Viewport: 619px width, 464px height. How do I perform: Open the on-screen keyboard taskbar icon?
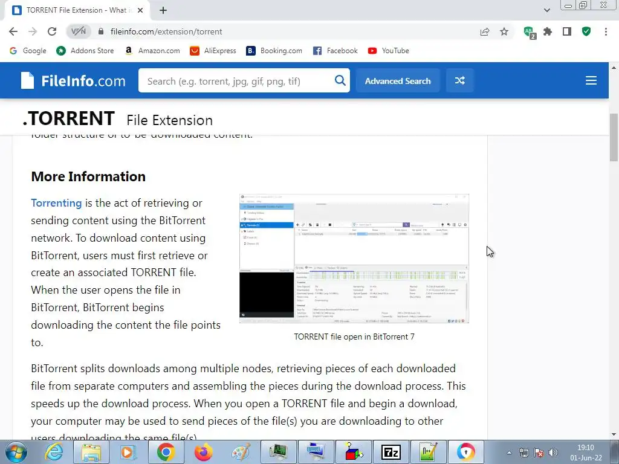coord(316,452)
